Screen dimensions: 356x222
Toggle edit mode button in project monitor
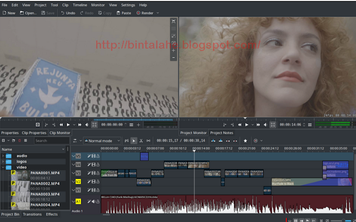[x=273, y=124]
